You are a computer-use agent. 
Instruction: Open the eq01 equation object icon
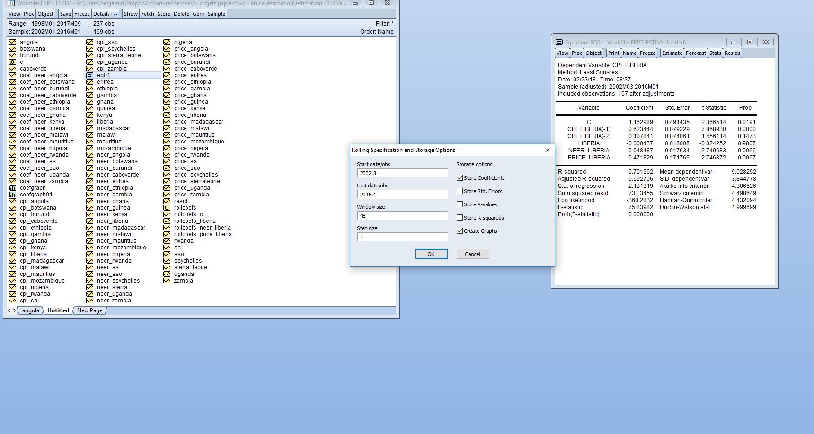click(89, 75)
